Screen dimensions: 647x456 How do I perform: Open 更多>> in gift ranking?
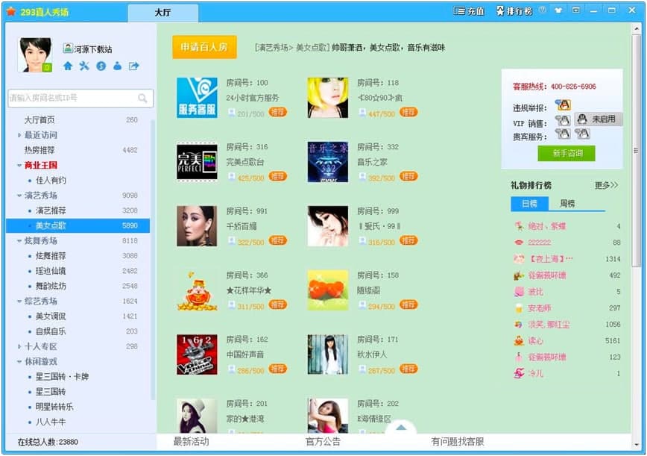click(606, 185)
